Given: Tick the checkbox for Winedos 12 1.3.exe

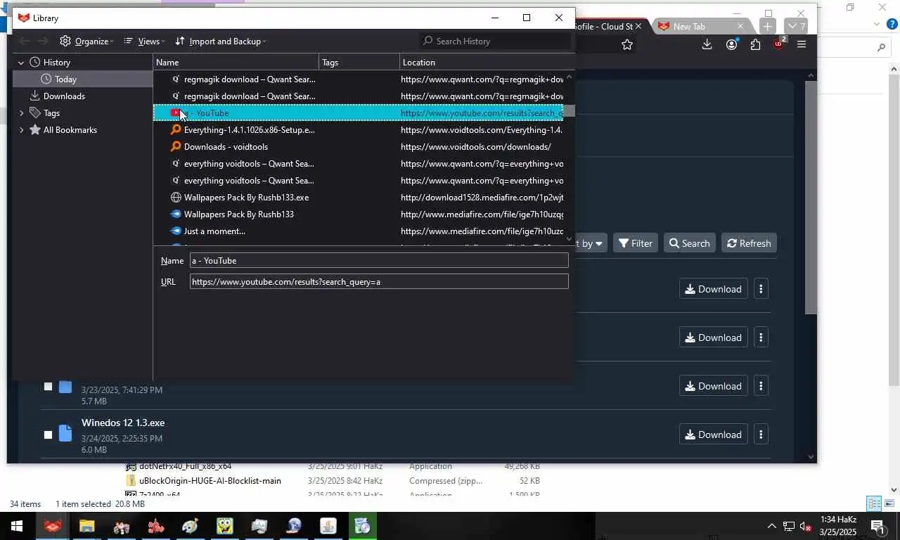Looking at the screenshot, I should [x=48, y=435].
